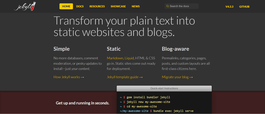Click the search magnifier icon

(168, 6)
